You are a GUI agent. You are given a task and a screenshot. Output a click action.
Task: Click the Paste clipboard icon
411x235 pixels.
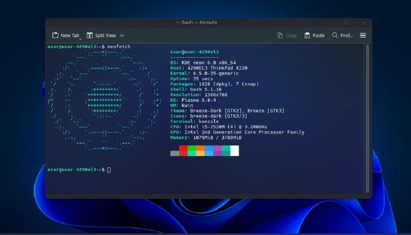pyautogui.click(x=307, y=35)
